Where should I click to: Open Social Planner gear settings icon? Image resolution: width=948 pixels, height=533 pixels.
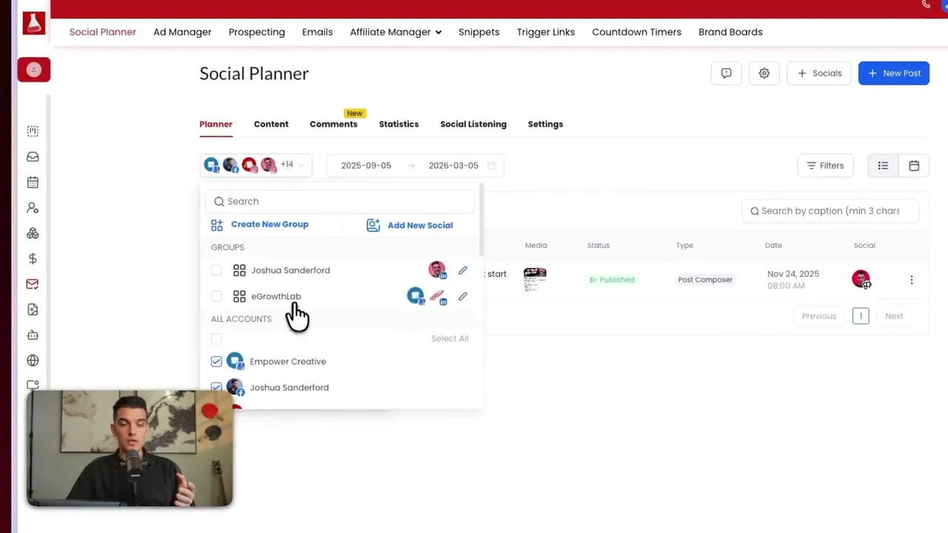[764, 73]
